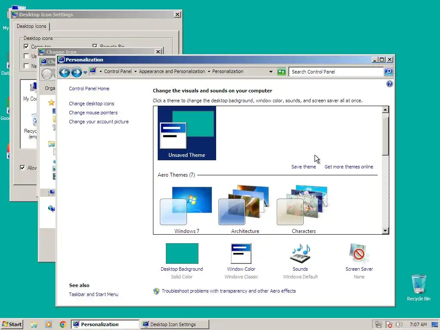Image resolution: width=440 pixels, height=330 pixels.
Task: Toggle third checkbox starting with 'Ne'
Action: (26, 66)
